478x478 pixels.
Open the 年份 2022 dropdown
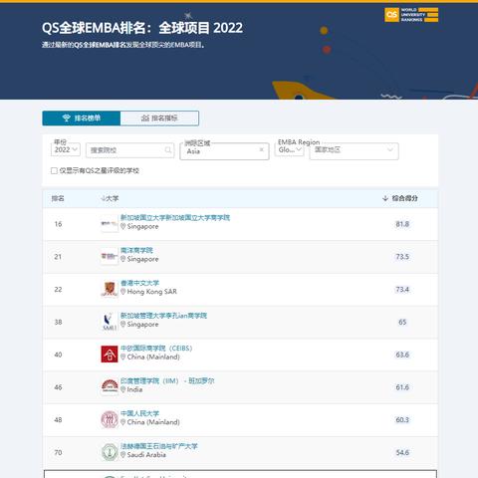[x=66, y=149]
